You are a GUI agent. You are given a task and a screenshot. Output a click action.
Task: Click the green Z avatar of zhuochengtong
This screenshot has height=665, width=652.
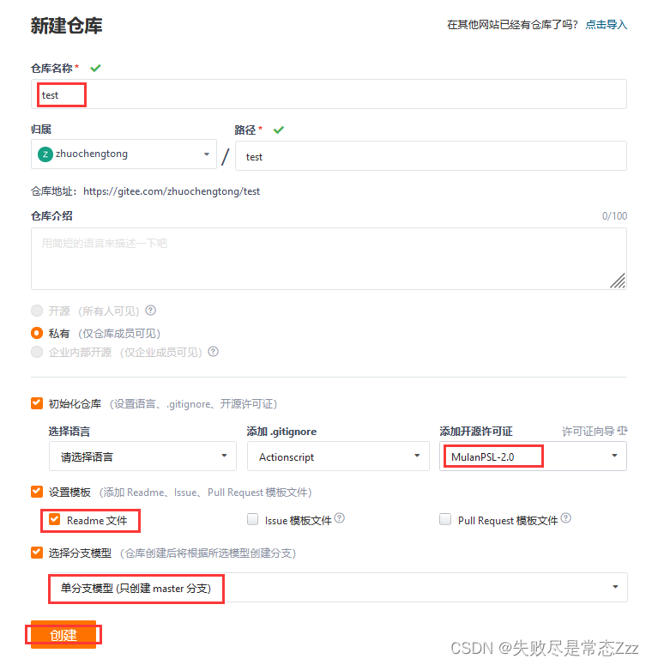point(45,154)
